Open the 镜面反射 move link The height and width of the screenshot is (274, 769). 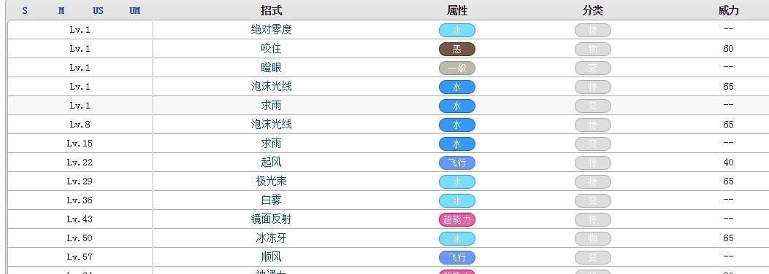(x=271, y=219)
